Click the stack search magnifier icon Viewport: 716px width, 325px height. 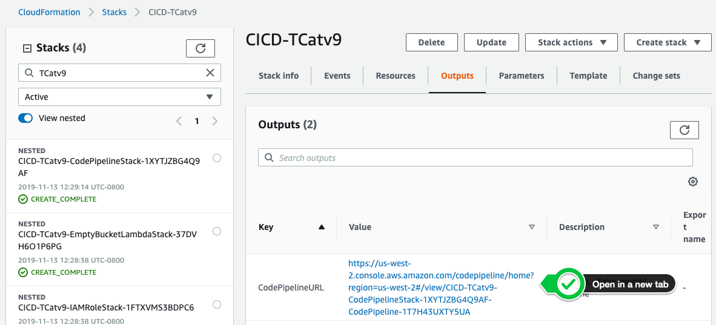(x=28, y=73)
